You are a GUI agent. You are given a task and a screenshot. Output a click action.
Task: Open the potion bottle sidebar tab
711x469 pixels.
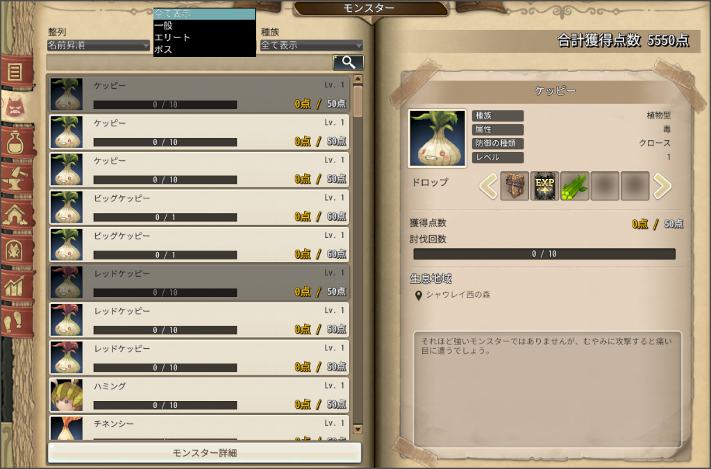(17, 143)
